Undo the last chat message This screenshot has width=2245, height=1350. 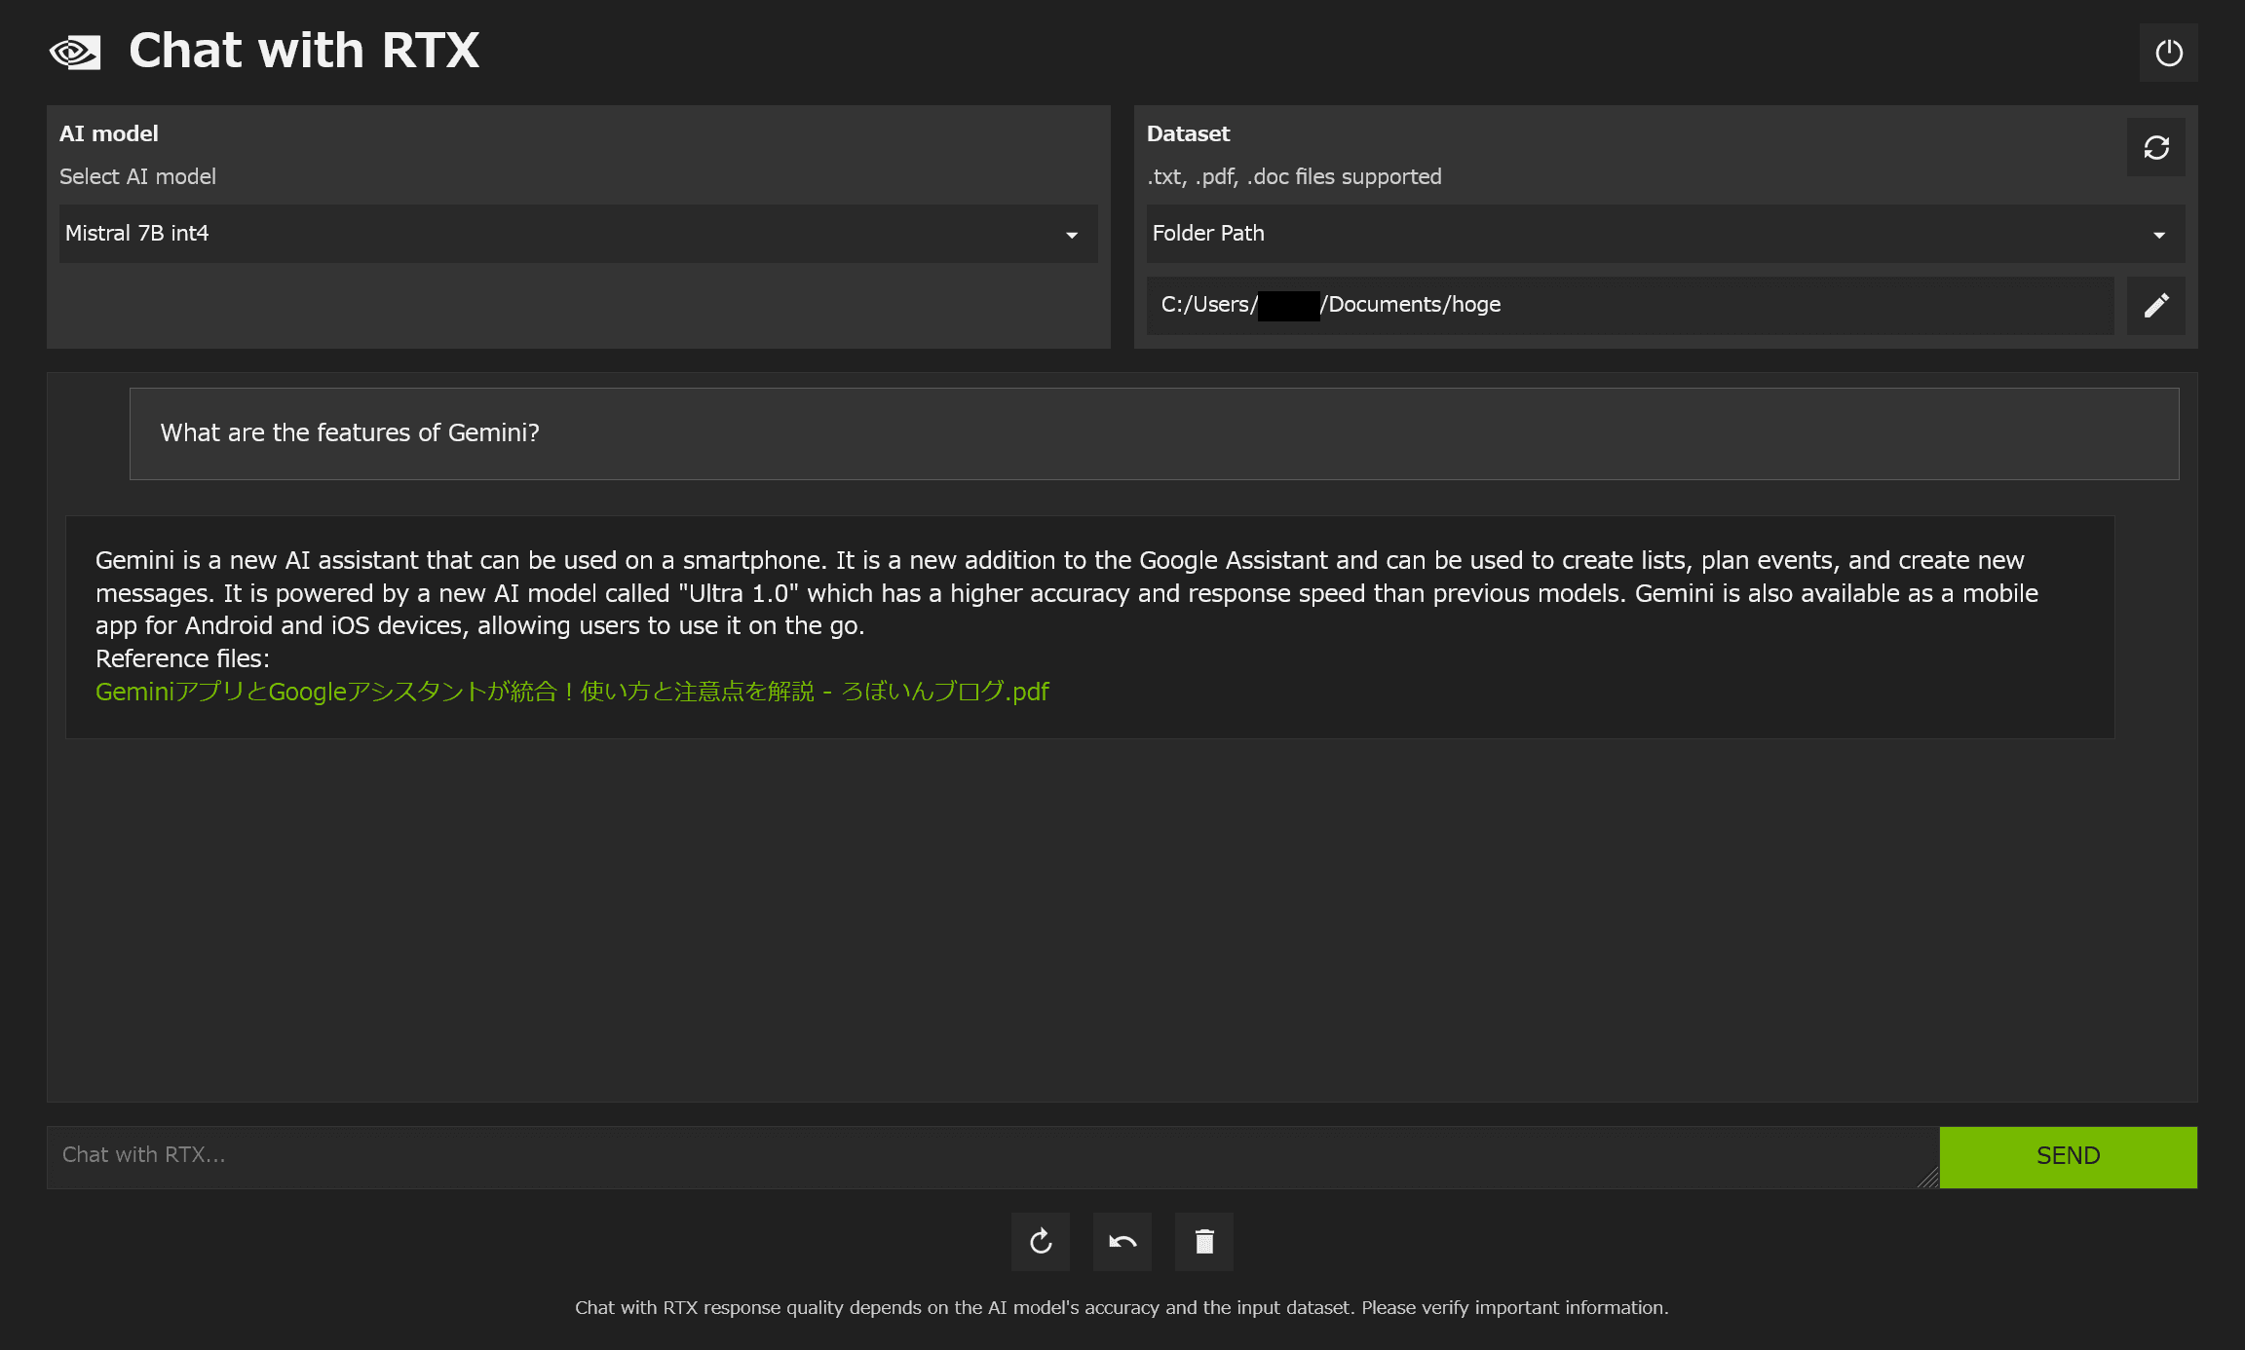(x=1122, y=1241)
